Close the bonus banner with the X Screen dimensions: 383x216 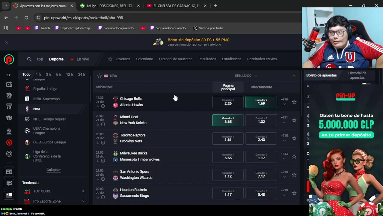[6, 42]
